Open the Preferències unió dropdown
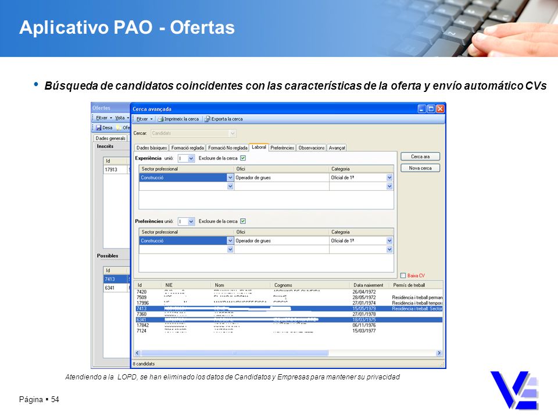Viewport: 558px width, 419px height. click(191, 222)
